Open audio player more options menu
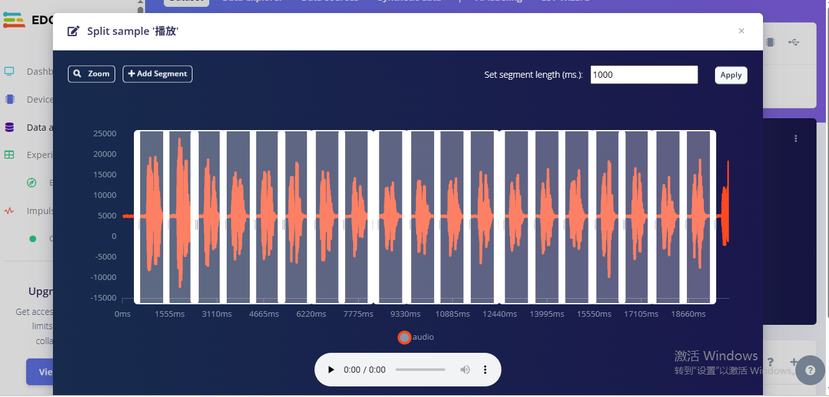Image resolution: width=829 pixels, height=397 pixels. pyautogui.click(x=485, y=370)
